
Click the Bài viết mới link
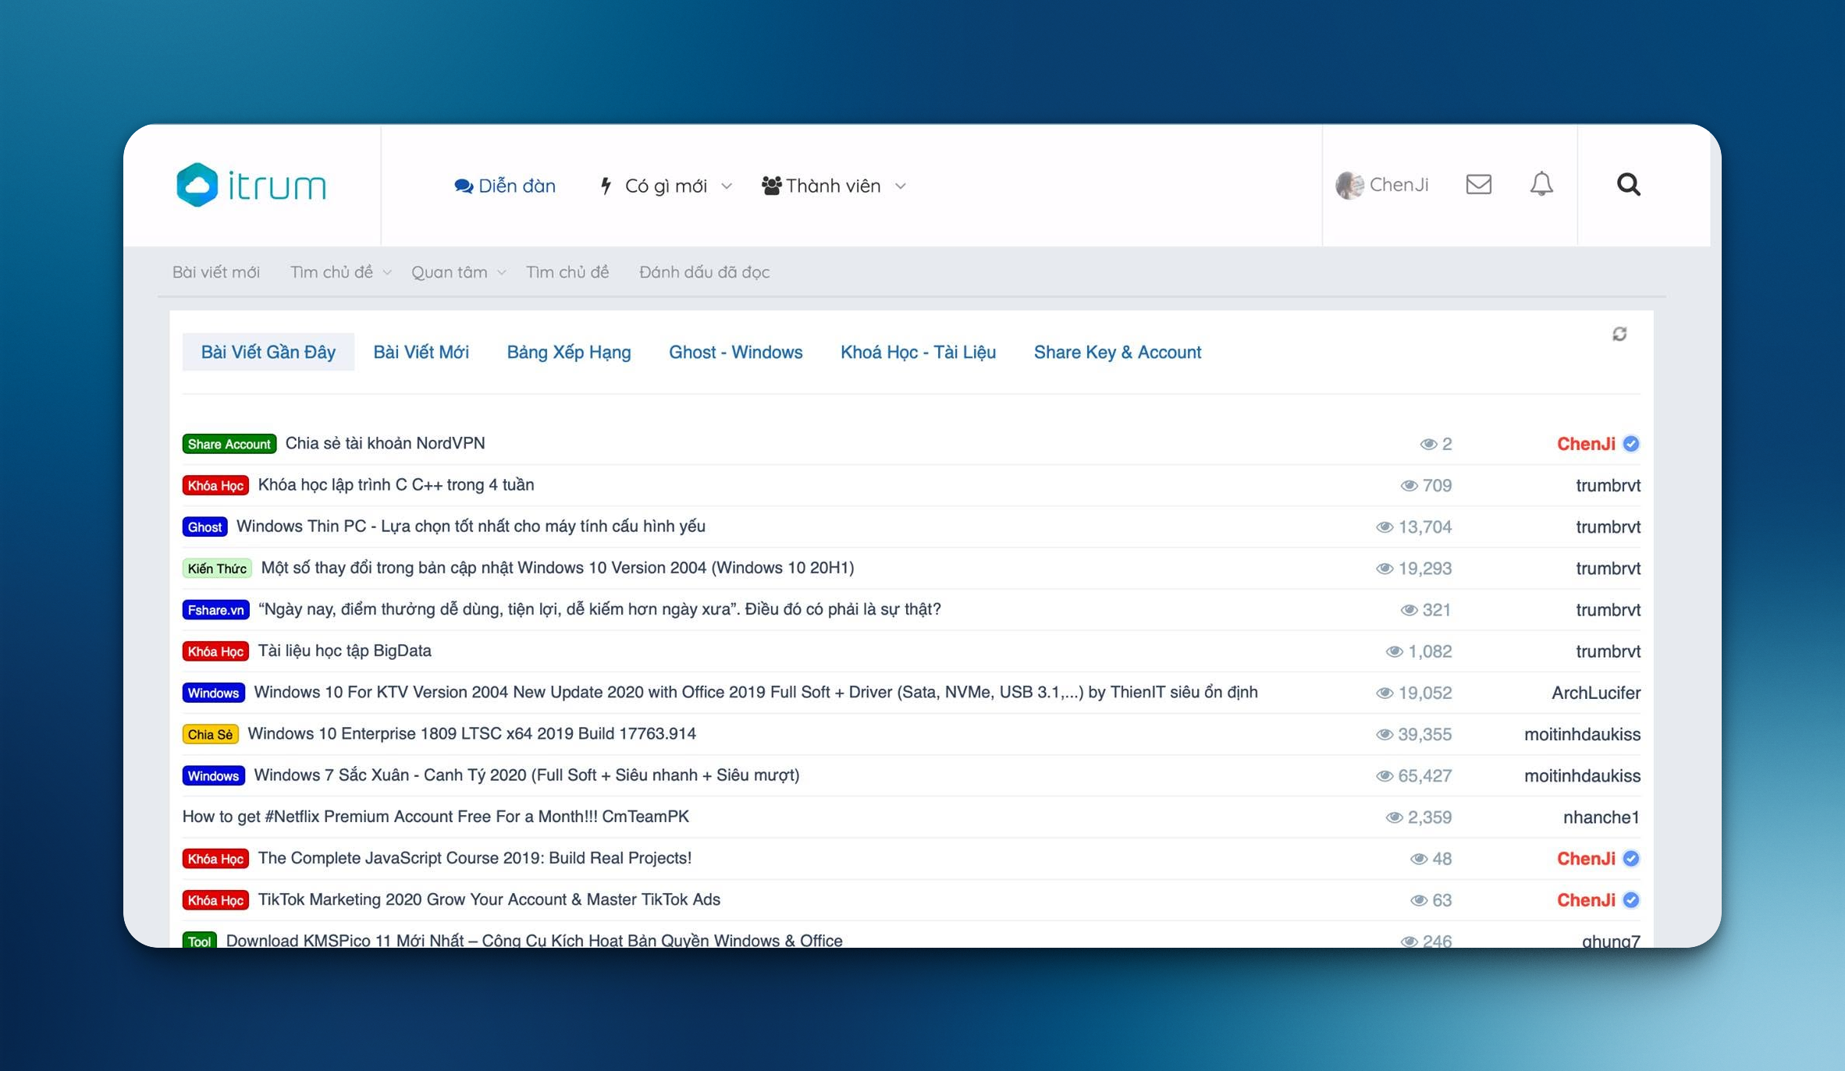216,272
